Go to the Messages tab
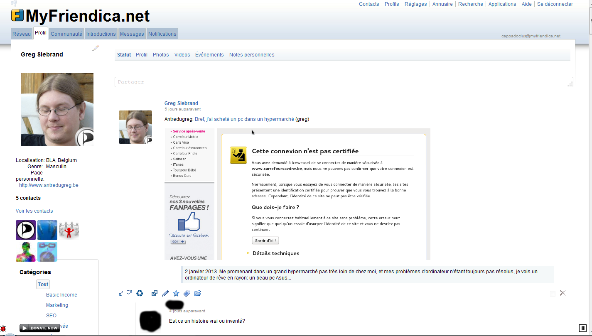The height and width of the screenshot is (336, 592). (132, 34)
